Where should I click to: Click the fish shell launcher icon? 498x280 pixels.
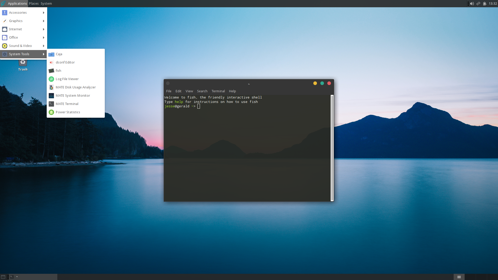coord(51,71)
